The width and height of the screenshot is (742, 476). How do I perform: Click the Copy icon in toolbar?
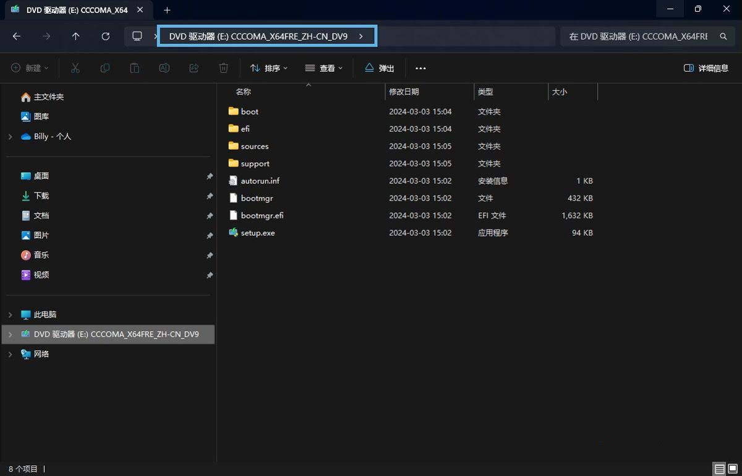(105, 68)
